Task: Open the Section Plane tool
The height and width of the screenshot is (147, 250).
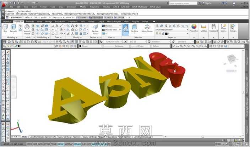Action: tap(95, 30)
